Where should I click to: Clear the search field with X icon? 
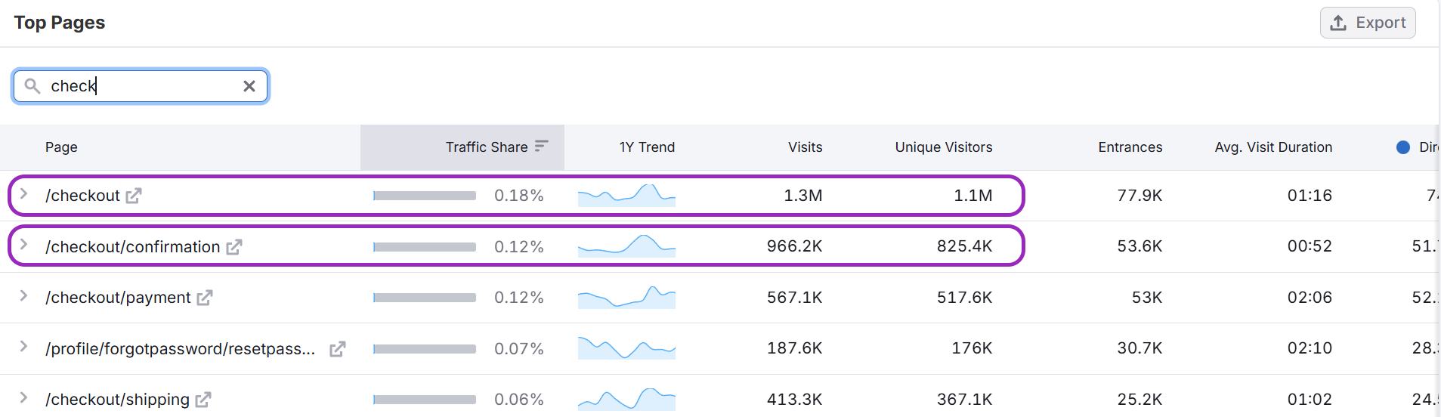249,86
